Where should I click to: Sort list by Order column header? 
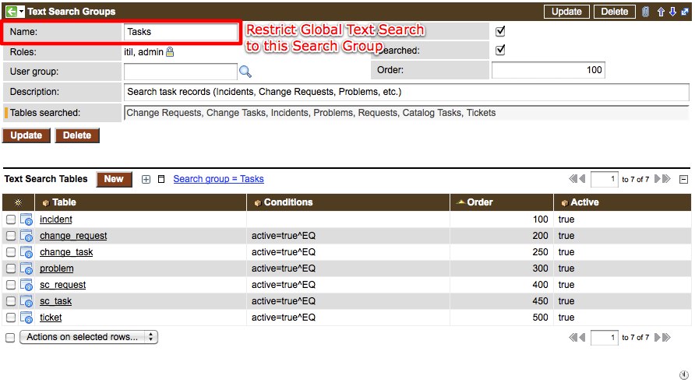(x=480, y=202)
